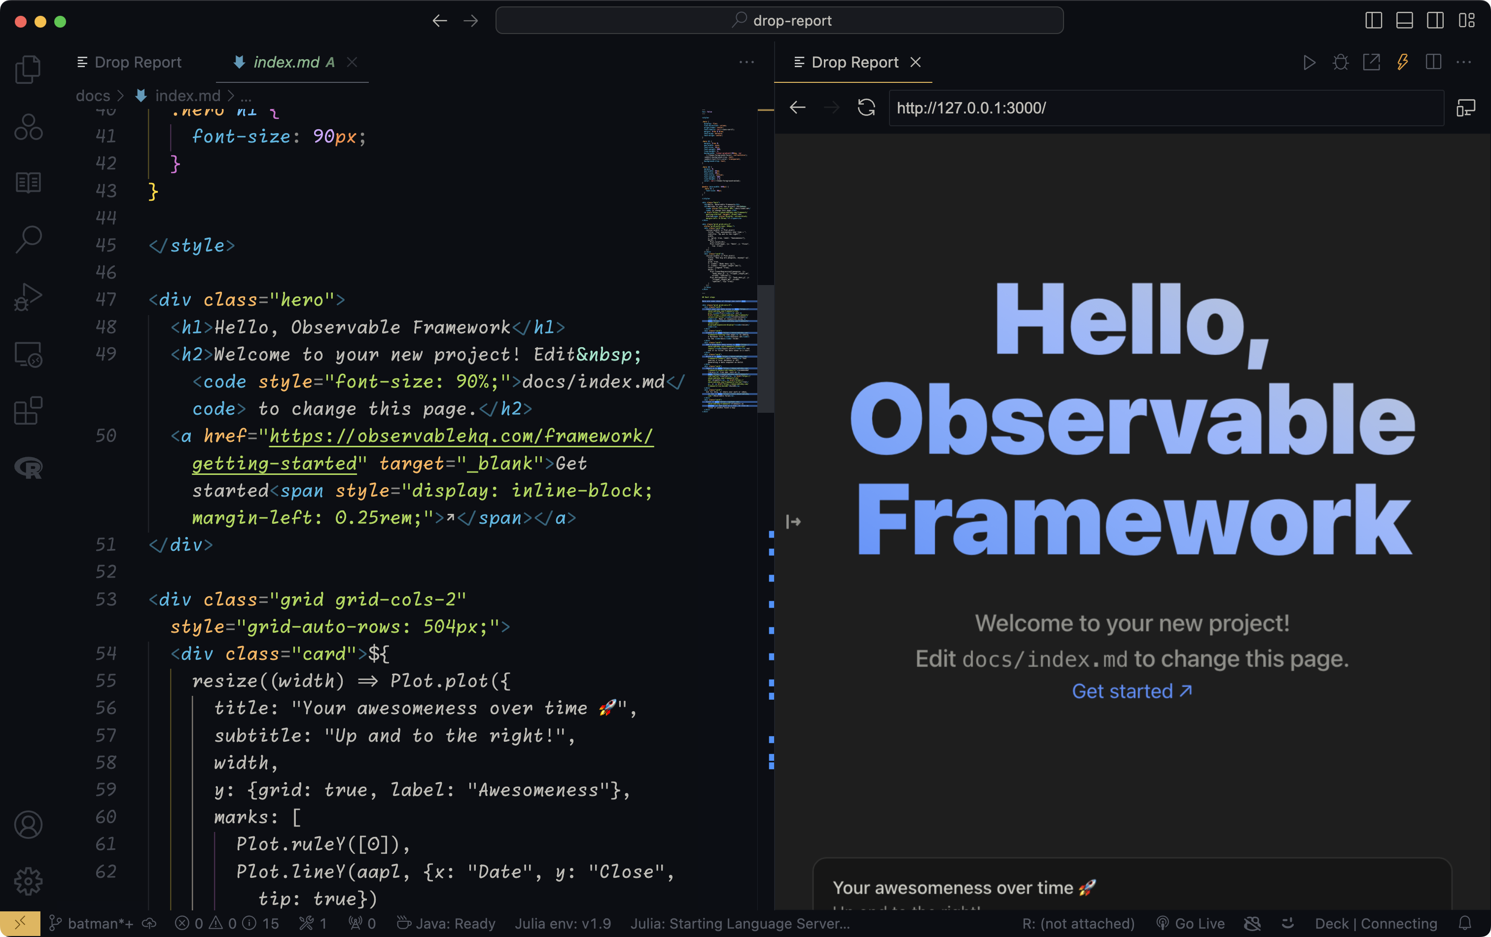Viewport: 1491px width, 937px height.
Task: Switch to the Drop Report tab in the left editor group
Action: click(129, 63)
